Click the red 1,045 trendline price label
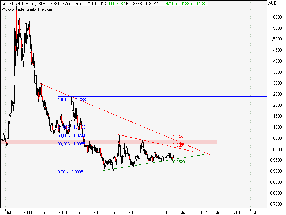 [x=178, y=137]
